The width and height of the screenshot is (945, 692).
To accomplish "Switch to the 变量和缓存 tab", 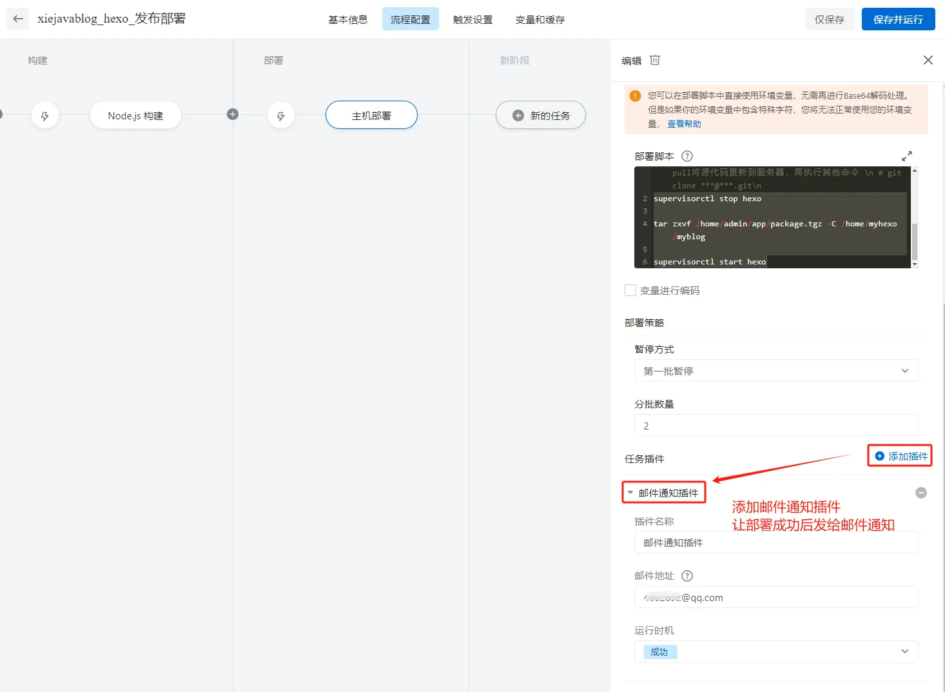I will [540, 19].
